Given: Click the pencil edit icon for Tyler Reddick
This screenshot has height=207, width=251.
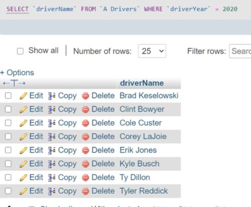Looking at the screenshot, I should click(x=23, y=191).
